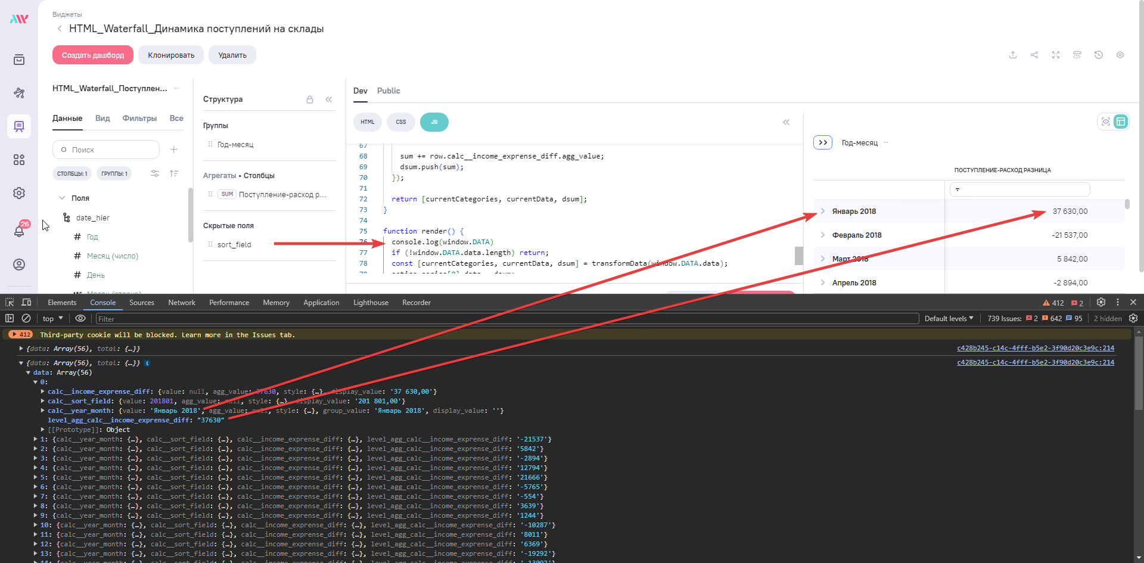Click the Поиск field search box

coord(106,150)
